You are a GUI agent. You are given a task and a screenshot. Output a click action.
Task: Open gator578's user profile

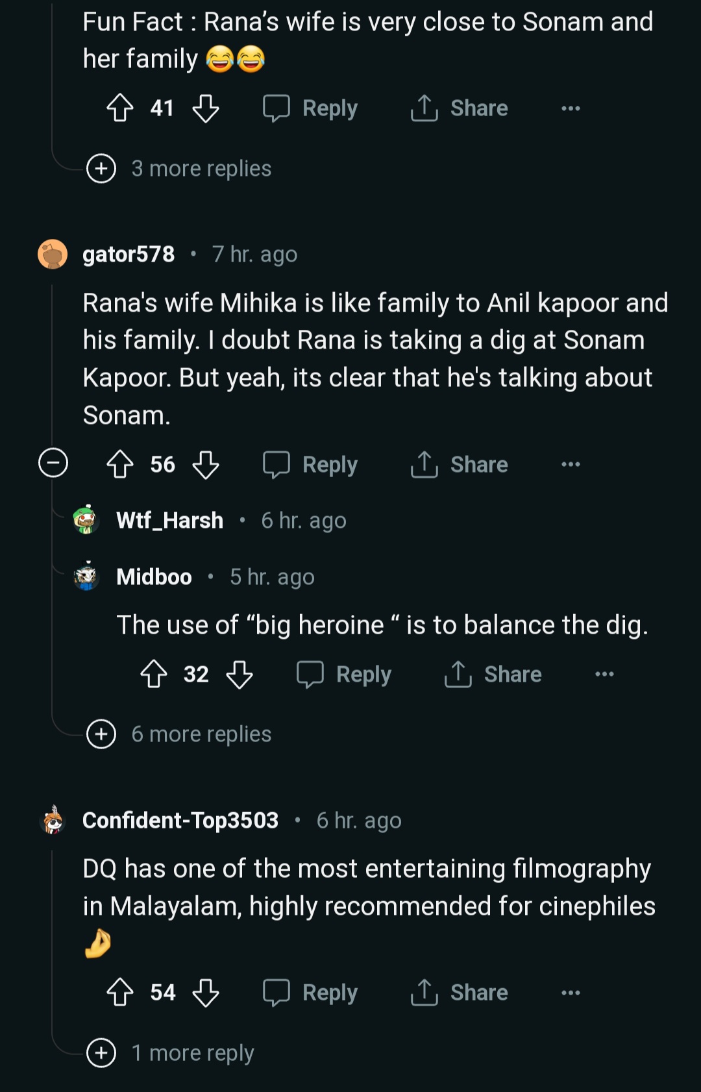tap(129, 254)
